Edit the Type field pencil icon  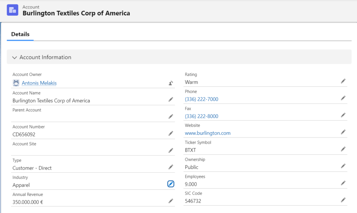171,167
